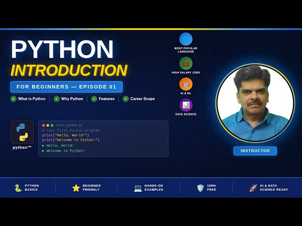
Task: Click the 'MOST POPULAR LANGUAGE' label
Action: click(x=185, y=50)
